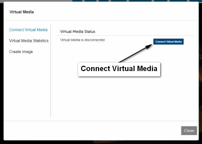This screenshot has width=202, height=144.
Task: Close the Virtual Media dialog
Action: (189, 130)
